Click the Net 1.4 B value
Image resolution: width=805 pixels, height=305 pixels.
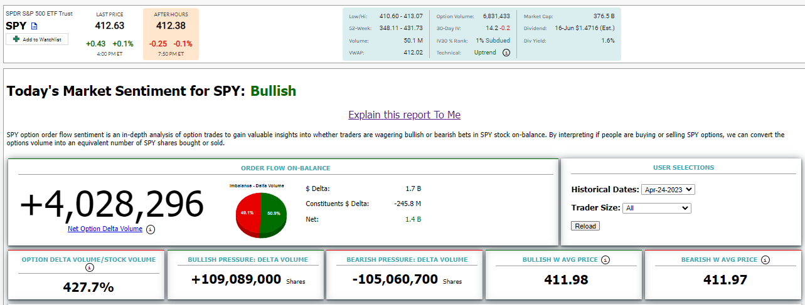[x=413, y=219]
